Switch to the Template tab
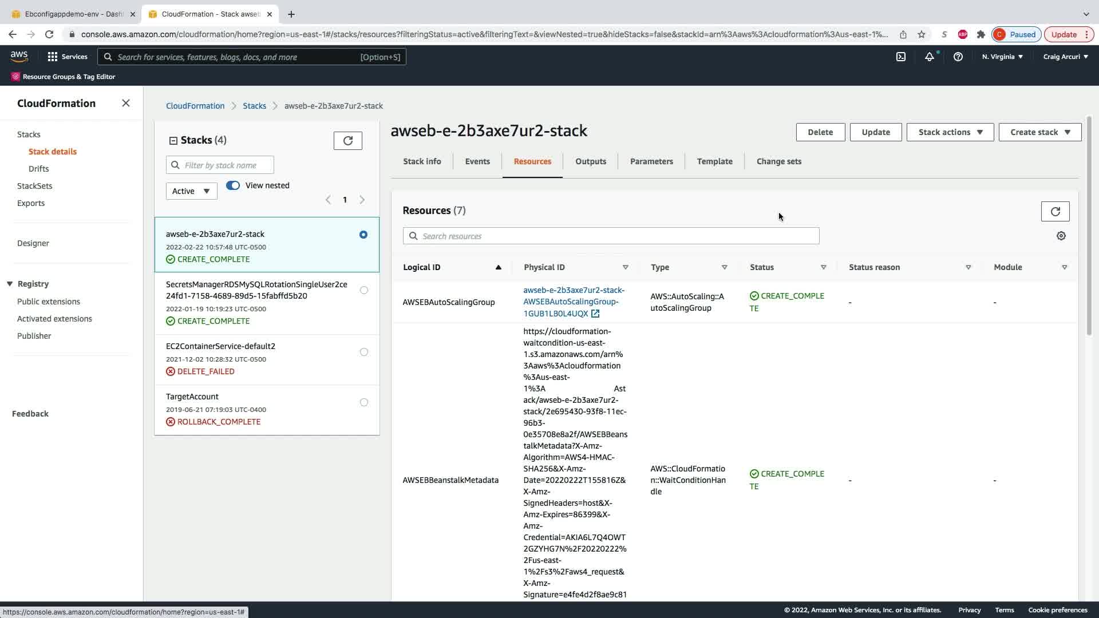 (714, 161)
